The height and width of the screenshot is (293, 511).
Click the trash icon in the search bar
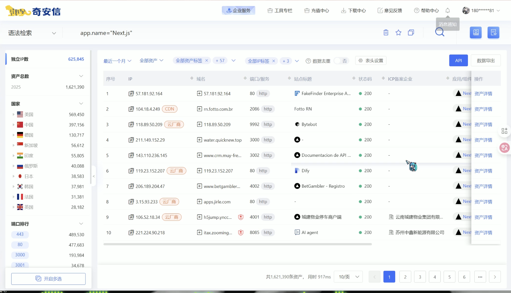point(386,32)
